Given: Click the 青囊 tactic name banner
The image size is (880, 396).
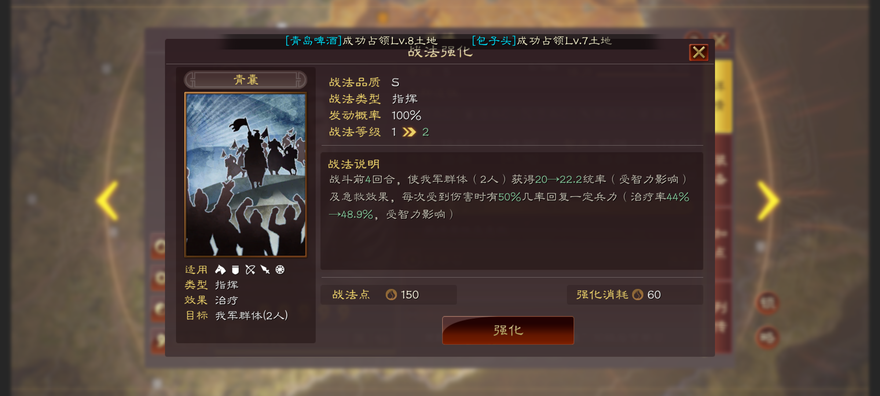Looking at the screenshot, I should 245,80.
